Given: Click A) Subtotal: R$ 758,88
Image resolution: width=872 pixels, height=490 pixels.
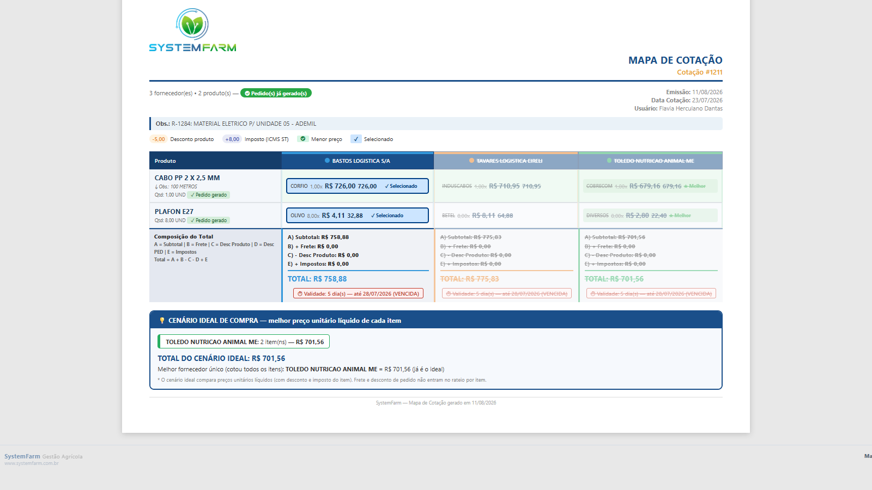Looking at the screenshot, I should tap(318, 237).
